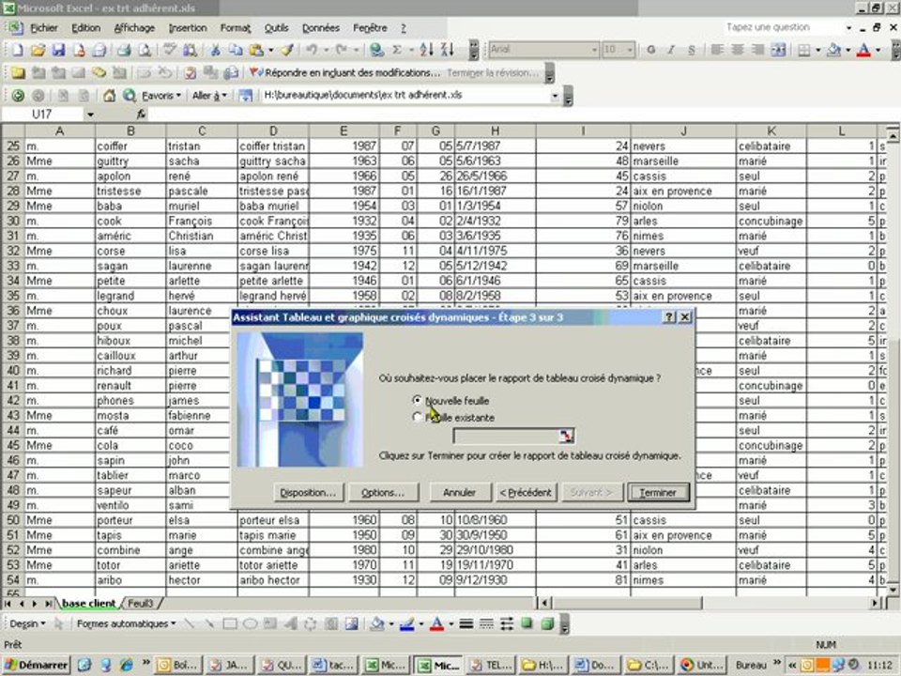
Task: Click the AutoSum sigma icon
Action: tap(396, 50)
